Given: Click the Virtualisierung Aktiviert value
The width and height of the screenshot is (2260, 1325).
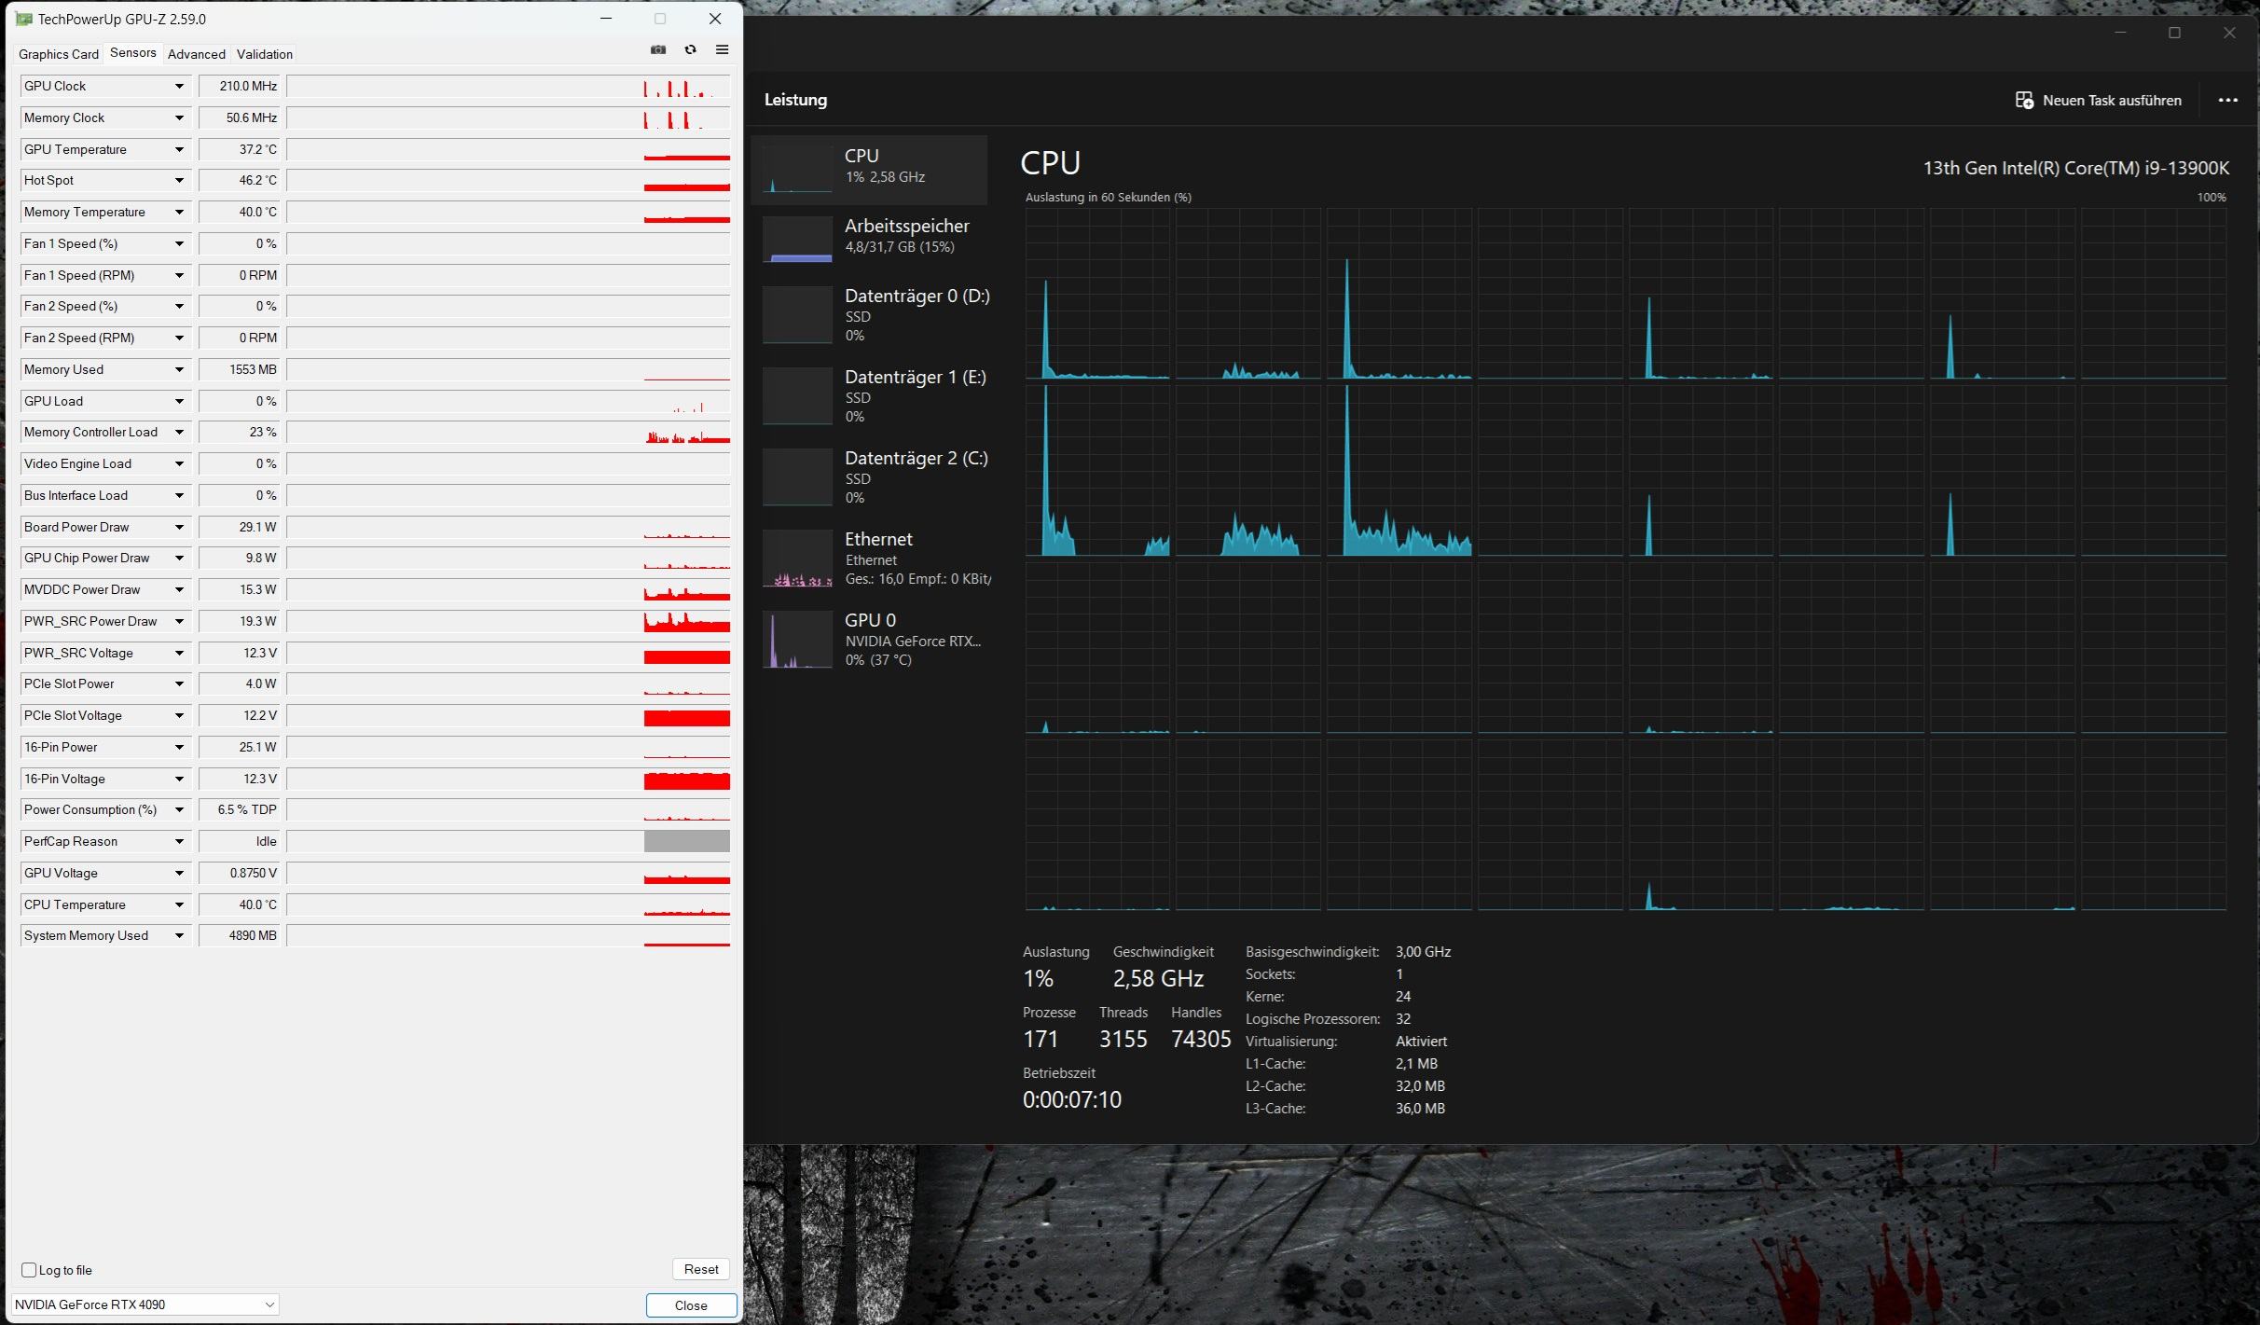Looking at the screenshot, I should (x=1421, y=1042).
